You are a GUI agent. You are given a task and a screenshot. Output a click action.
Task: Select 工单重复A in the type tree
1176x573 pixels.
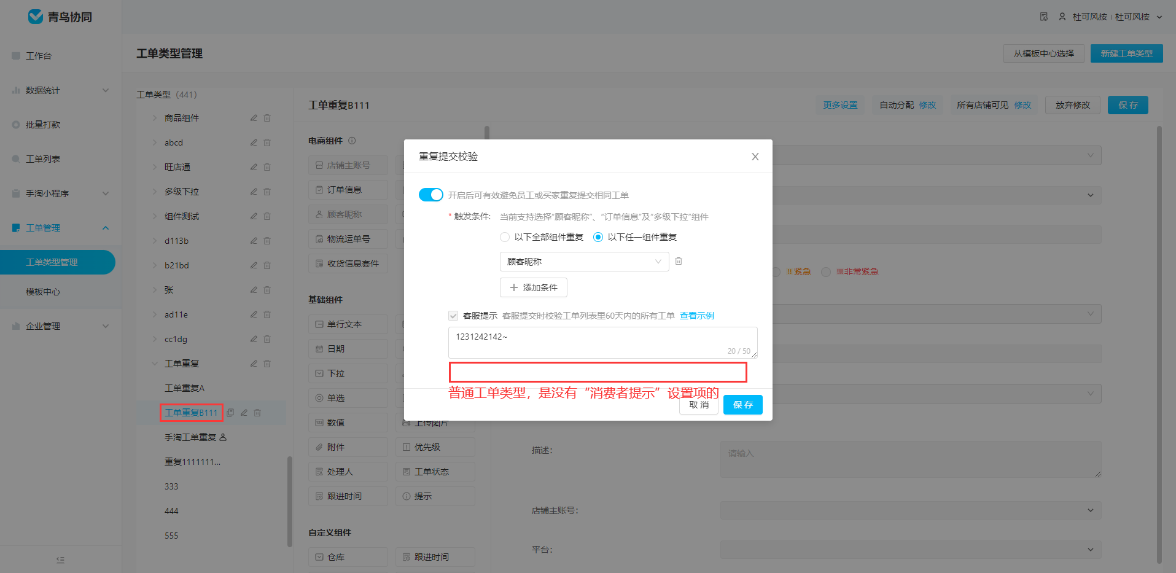click(x=184, y=388)
